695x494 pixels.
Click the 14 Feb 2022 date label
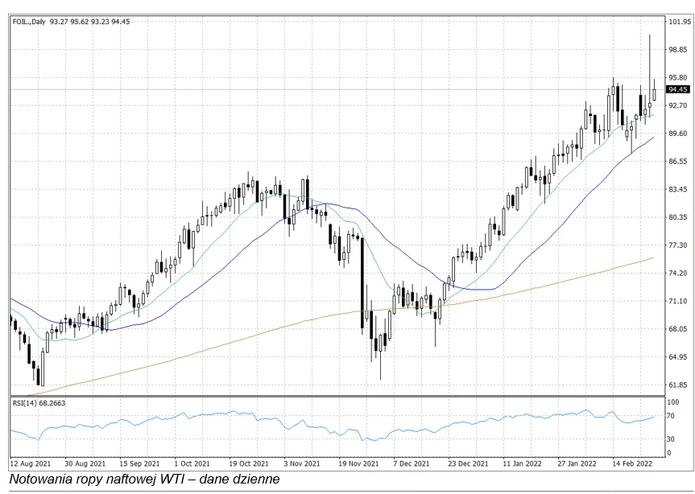[x=632, y=463]
